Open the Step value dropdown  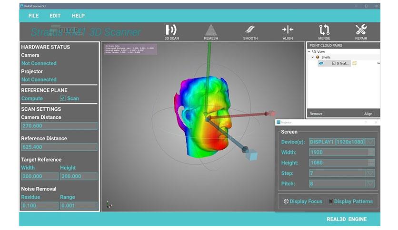tap(370, 173)
